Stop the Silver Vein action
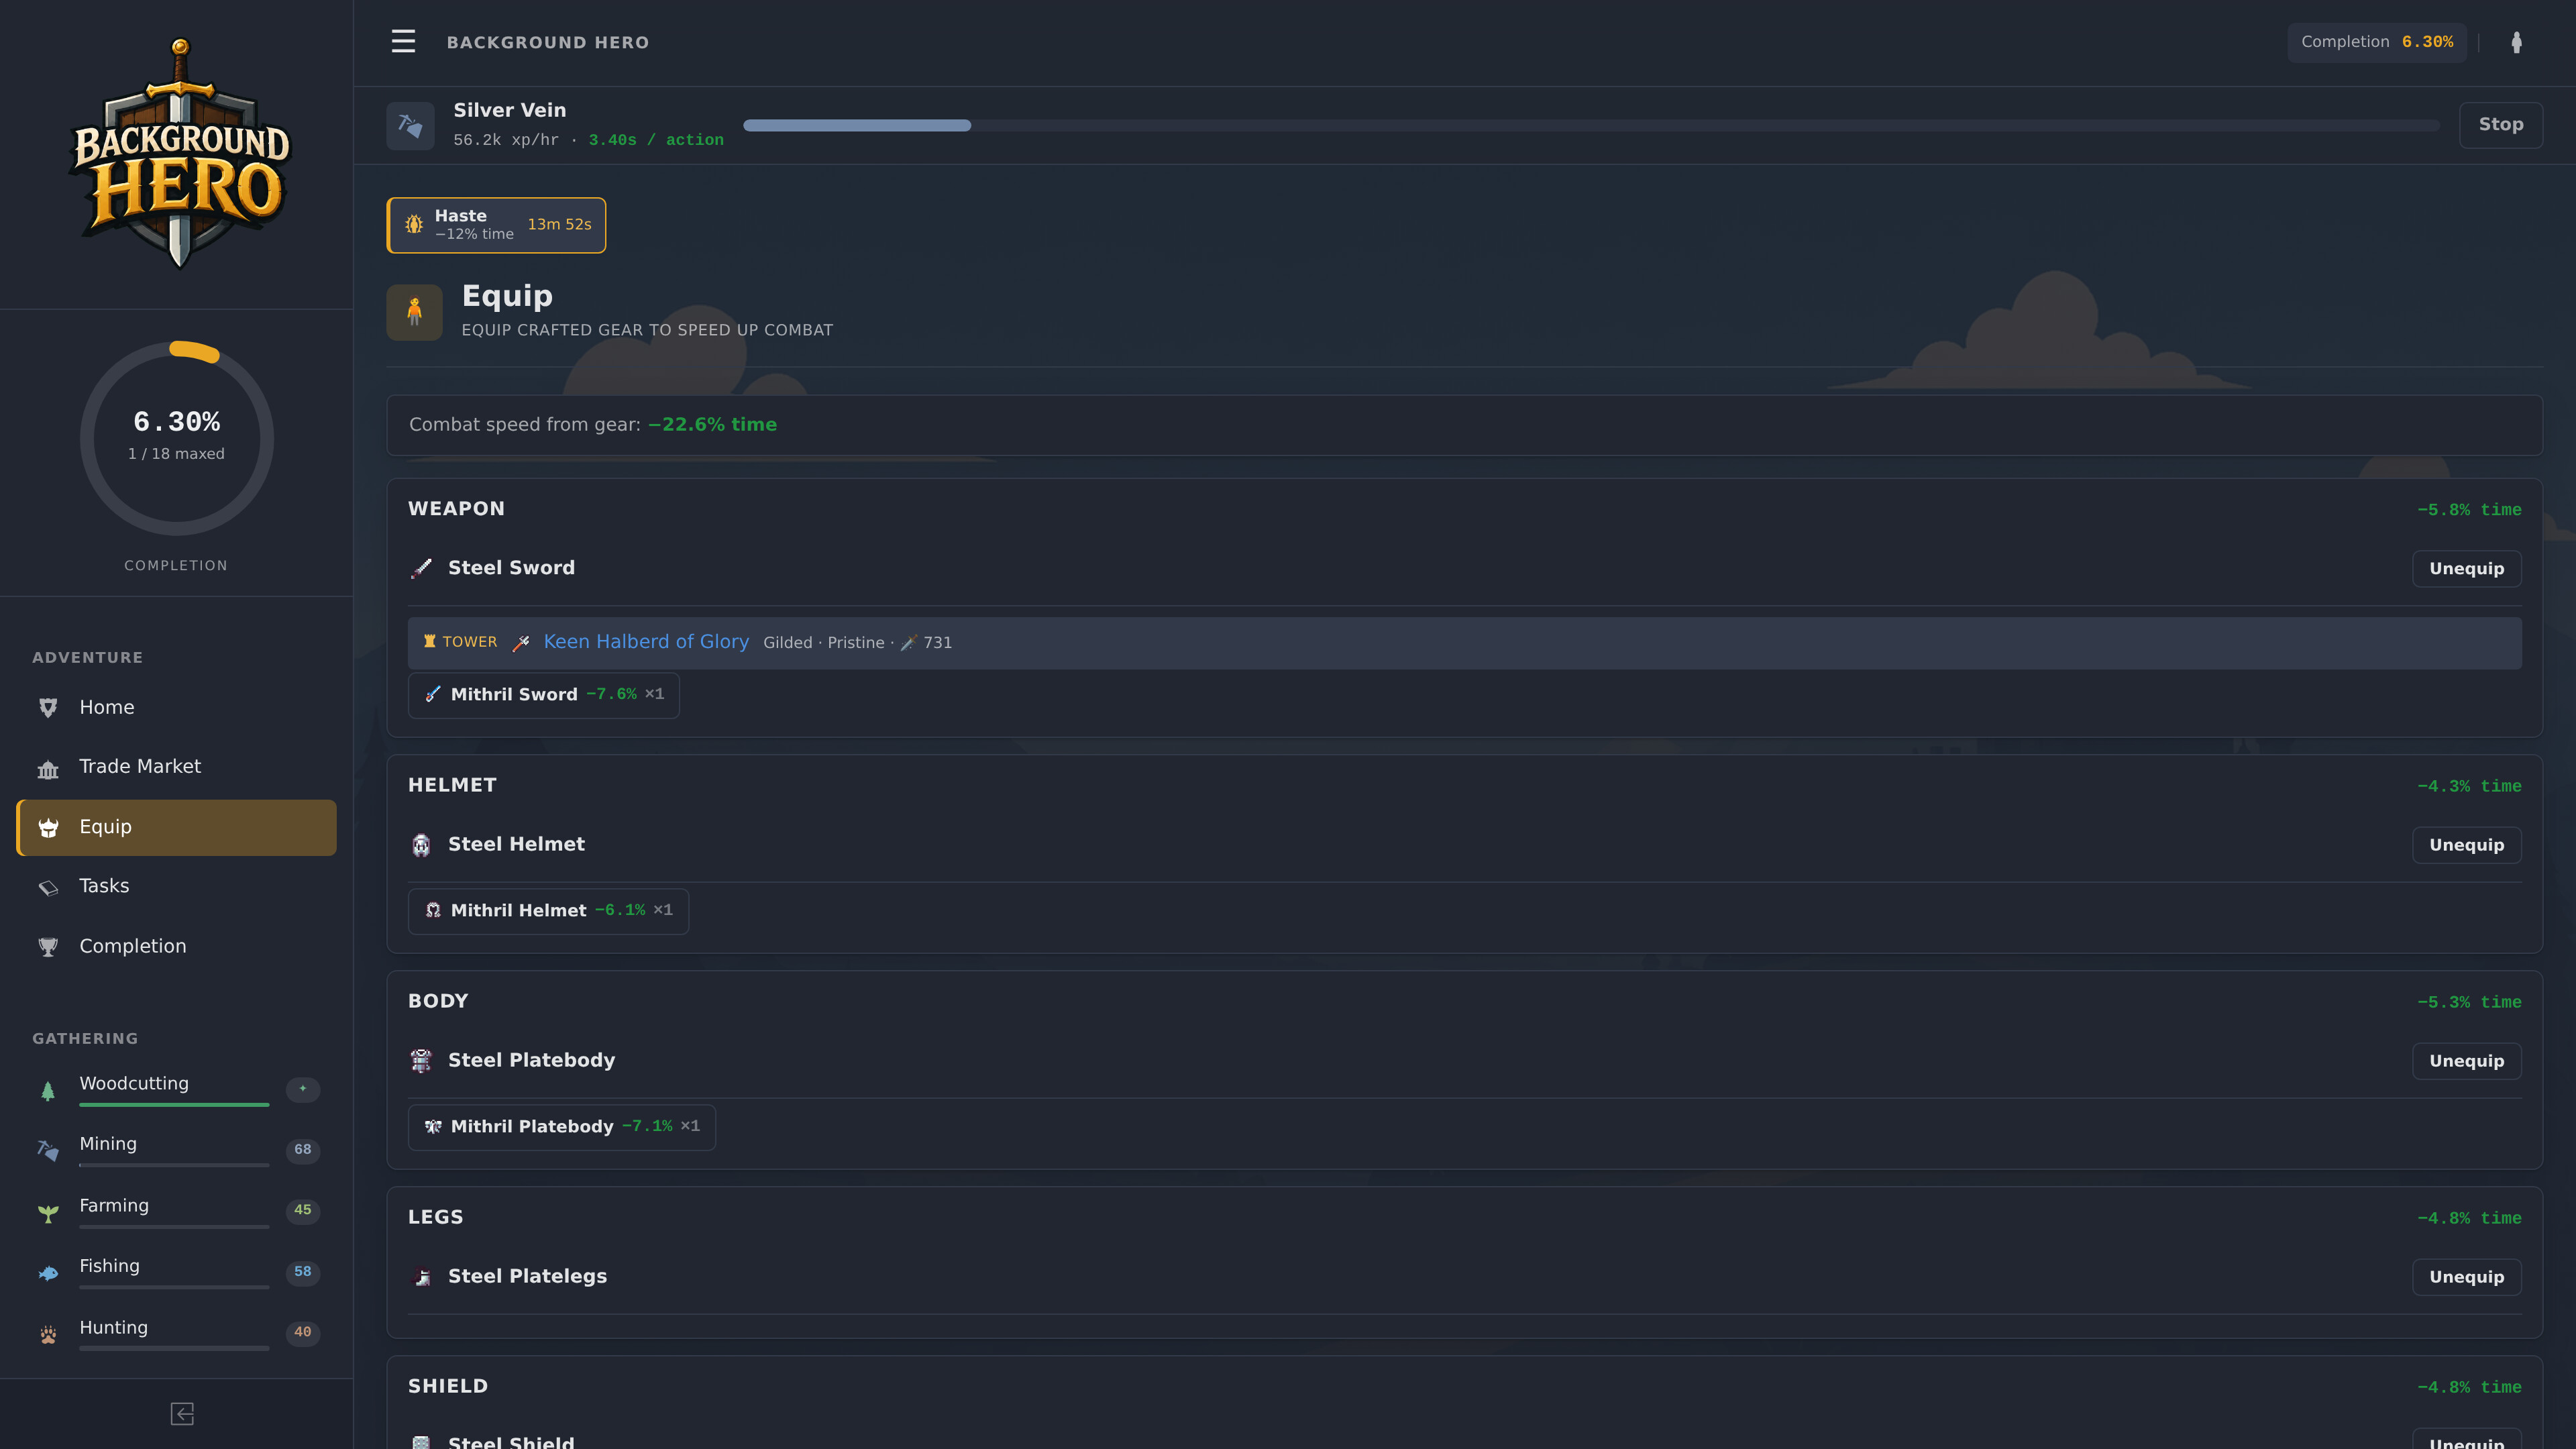 point(2500,125)
